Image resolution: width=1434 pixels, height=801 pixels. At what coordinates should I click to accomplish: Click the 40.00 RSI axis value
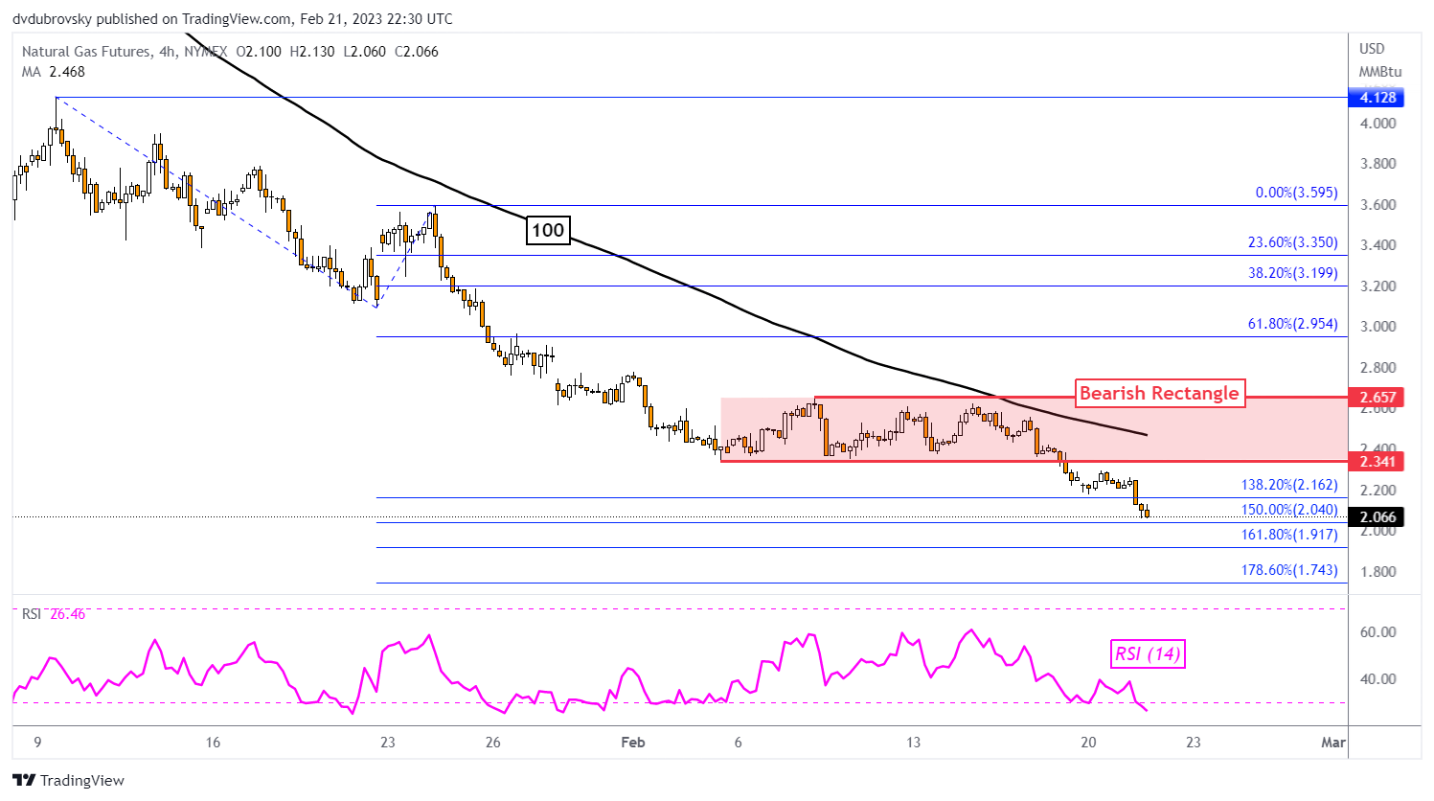(1377, 679)
